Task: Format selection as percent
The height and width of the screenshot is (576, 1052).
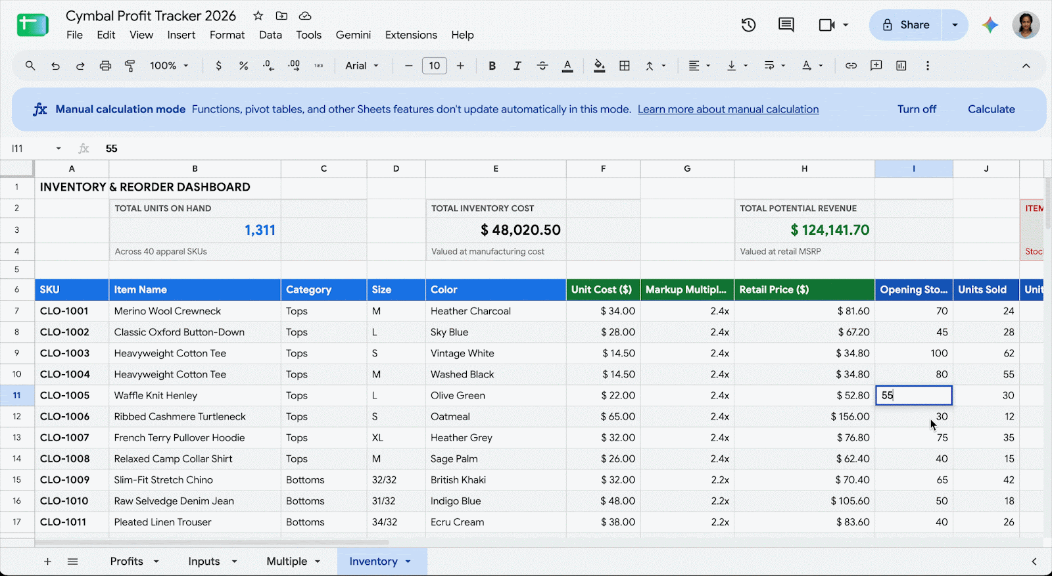Action: [x=243, y=66]
